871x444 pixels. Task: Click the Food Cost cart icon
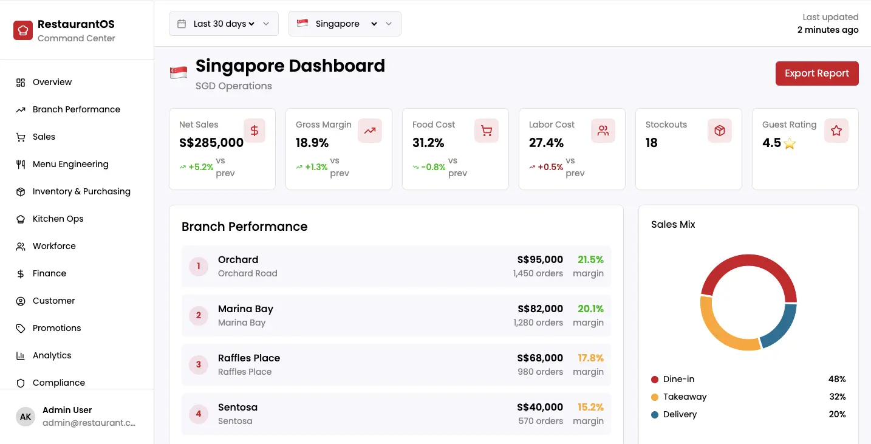pos(487,131)
